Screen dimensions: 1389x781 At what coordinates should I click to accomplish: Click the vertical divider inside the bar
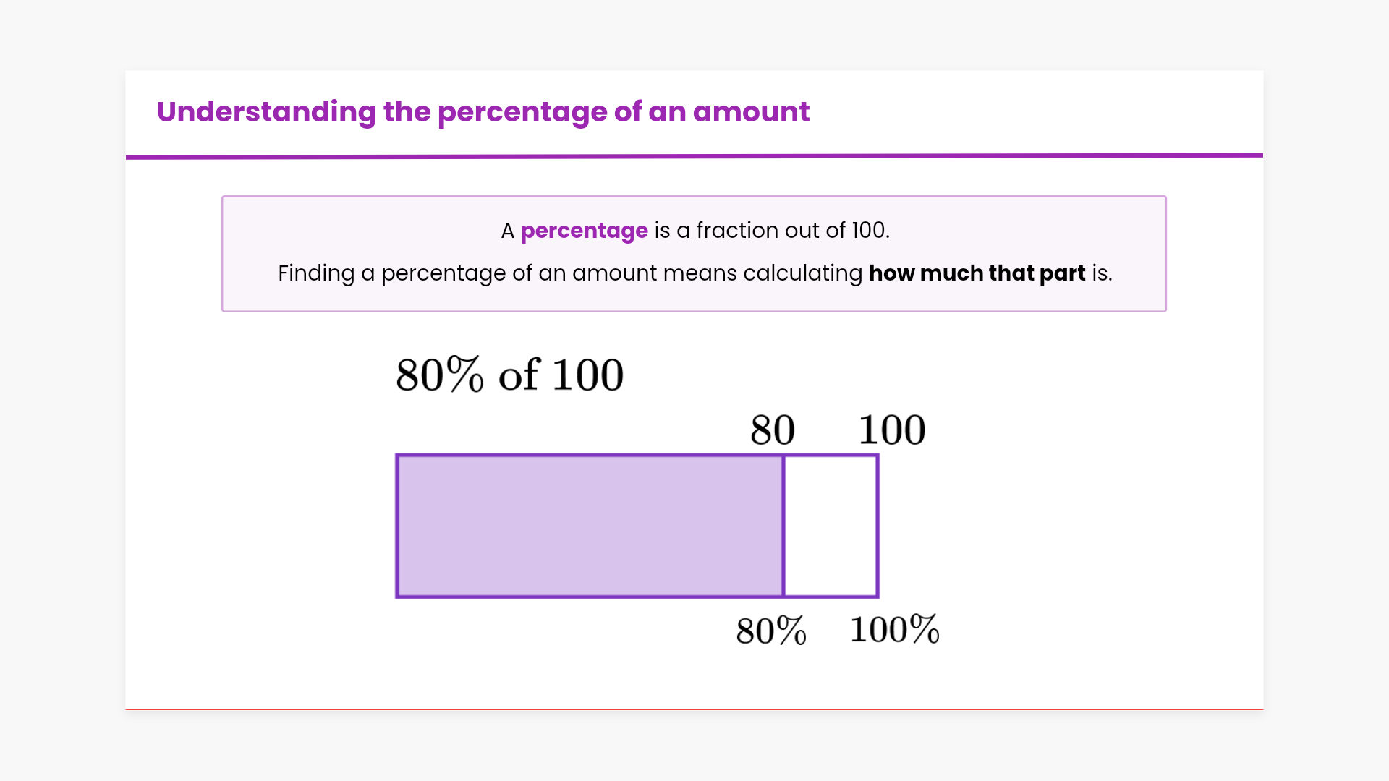783,526
